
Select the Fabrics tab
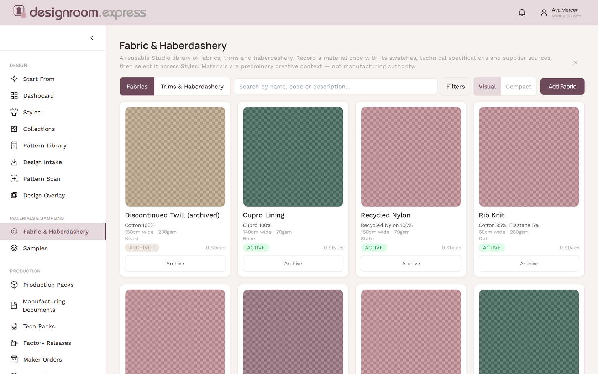(x=137, y=87)
